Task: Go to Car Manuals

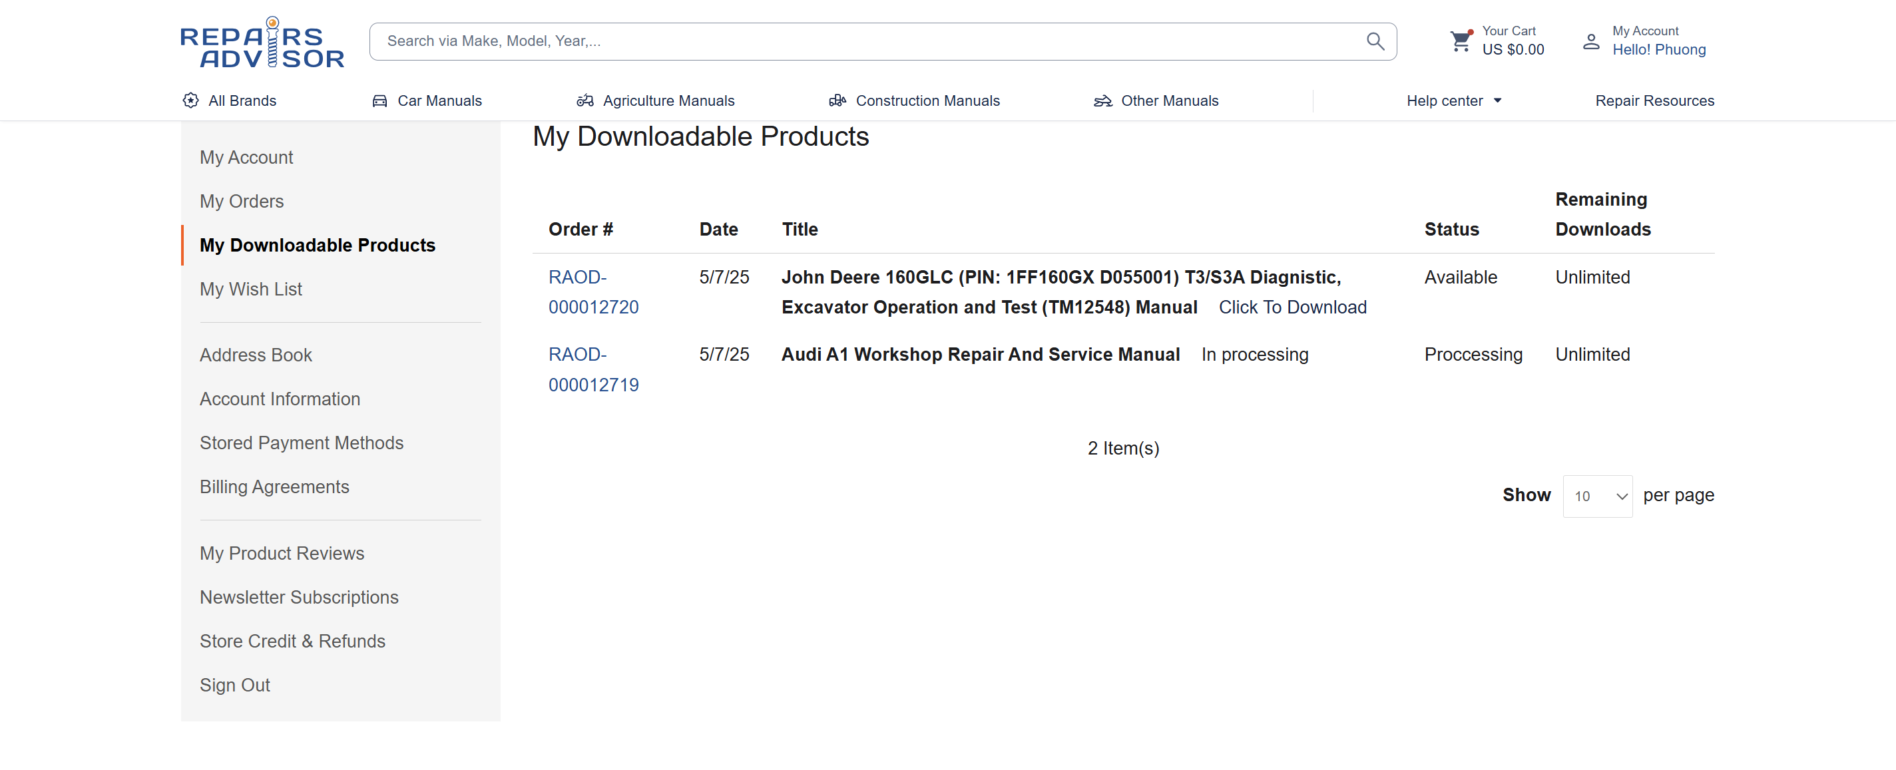Action: coord(439,101)
